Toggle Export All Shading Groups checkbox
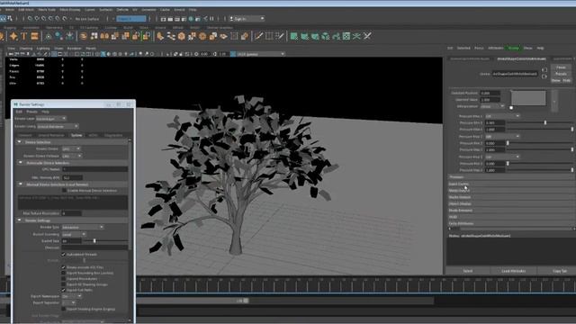The height and width of the screenshot is (324, 576). pos(64,284)
